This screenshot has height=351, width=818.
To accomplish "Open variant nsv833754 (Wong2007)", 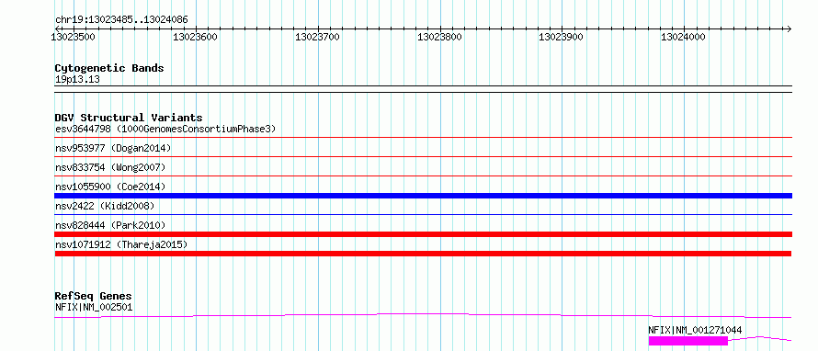I will coord(110,167).
